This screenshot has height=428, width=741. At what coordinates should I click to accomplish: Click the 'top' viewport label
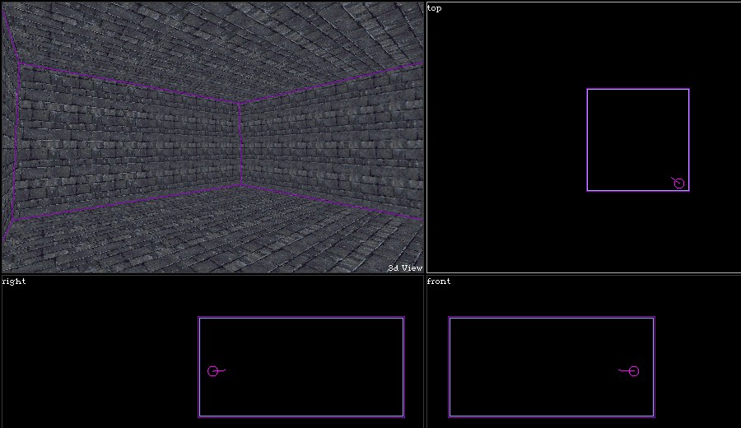434,8
